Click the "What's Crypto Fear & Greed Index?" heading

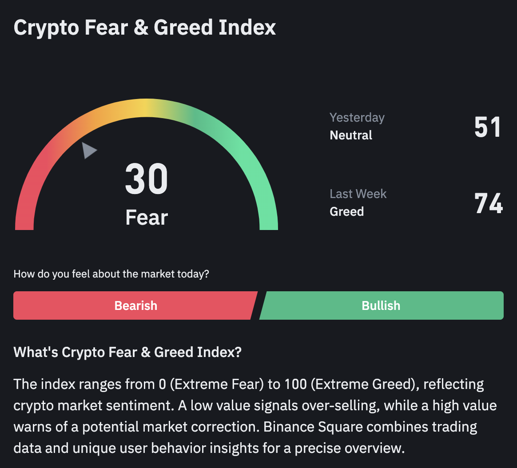127,352
